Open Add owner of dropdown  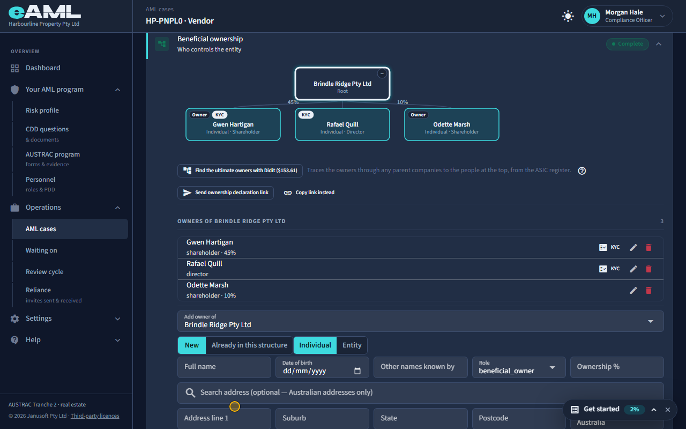(421, 321)
